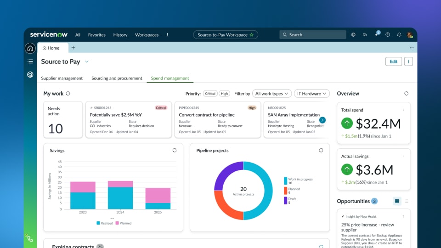Expand the All work types dropdown

pos(273,94)
